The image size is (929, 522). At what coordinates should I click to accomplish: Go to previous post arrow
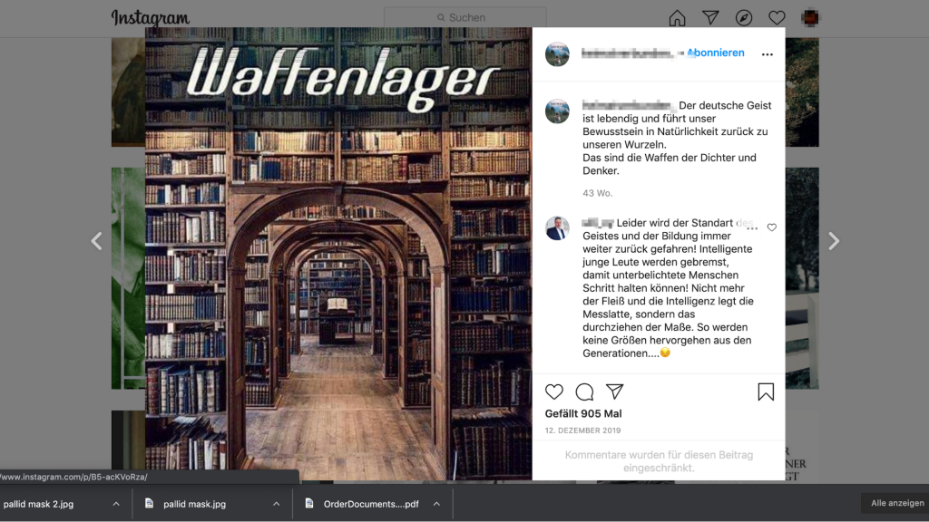coord(96,241)
